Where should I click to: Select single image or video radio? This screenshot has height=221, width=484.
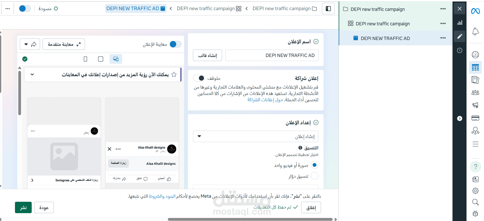click(x=315, y=165)
